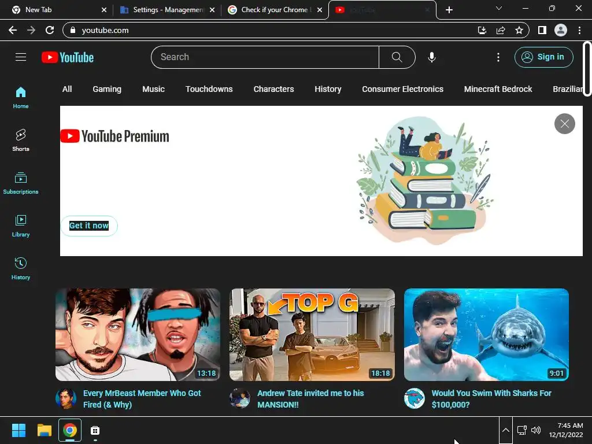Click the install app icon in address bar
This screenshot has width=592, height=444.
(482, 30)
